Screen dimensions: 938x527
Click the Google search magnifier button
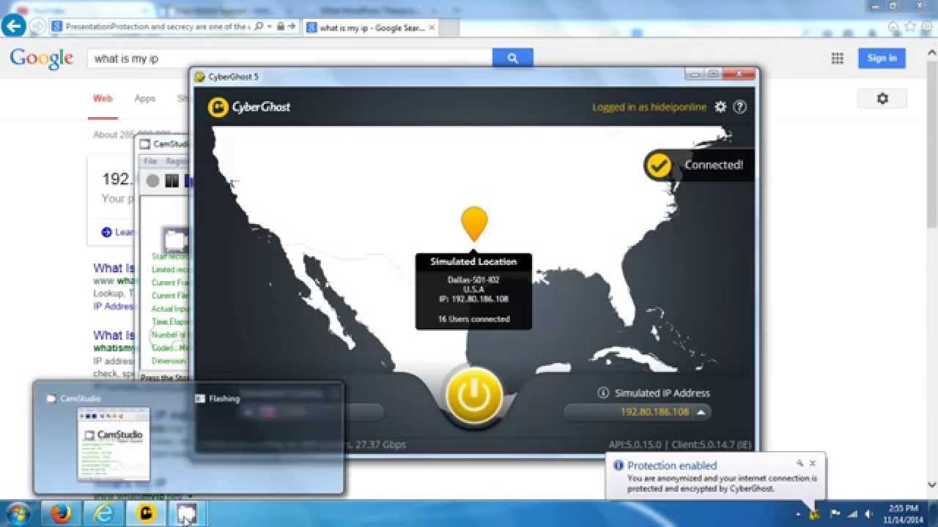coord(512,59)
